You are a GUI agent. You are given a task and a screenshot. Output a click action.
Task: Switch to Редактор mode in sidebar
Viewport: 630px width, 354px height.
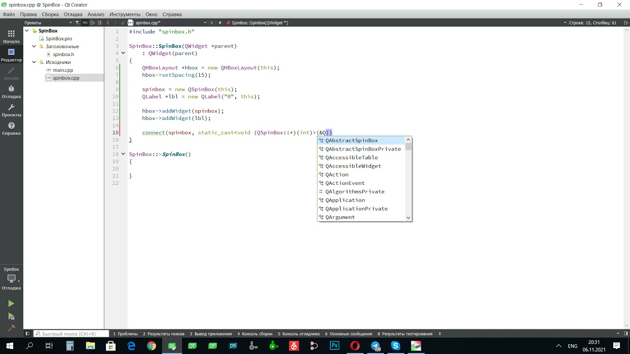point(11,55)
